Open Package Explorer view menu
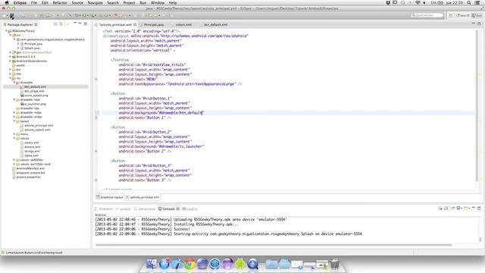Viewport: 485px width, 273px height. 74,24
